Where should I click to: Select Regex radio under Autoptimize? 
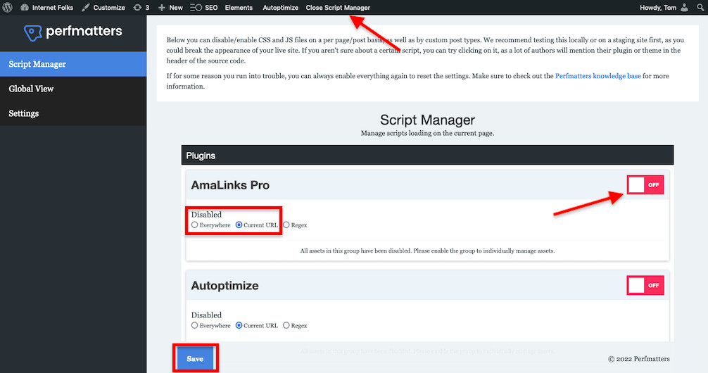coord(286,326)
